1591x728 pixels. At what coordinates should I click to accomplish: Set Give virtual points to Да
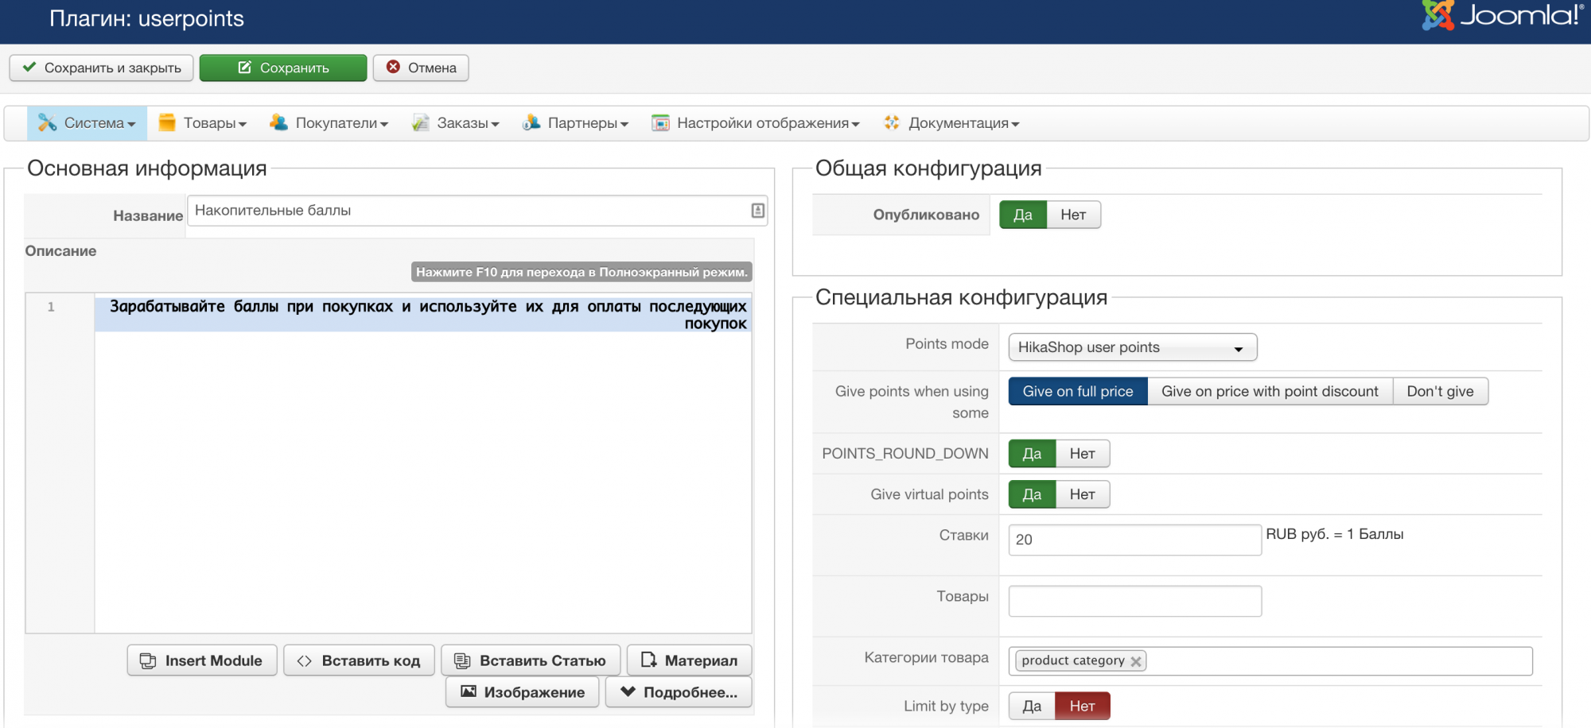tap(1032, 494)
